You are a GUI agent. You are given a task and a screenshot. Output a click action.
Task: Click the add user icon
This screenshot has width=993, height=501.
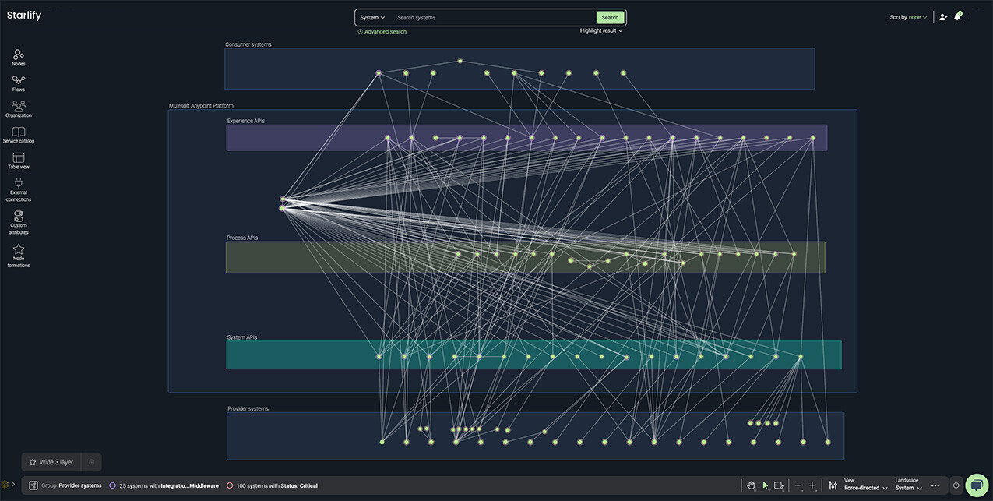943,16
